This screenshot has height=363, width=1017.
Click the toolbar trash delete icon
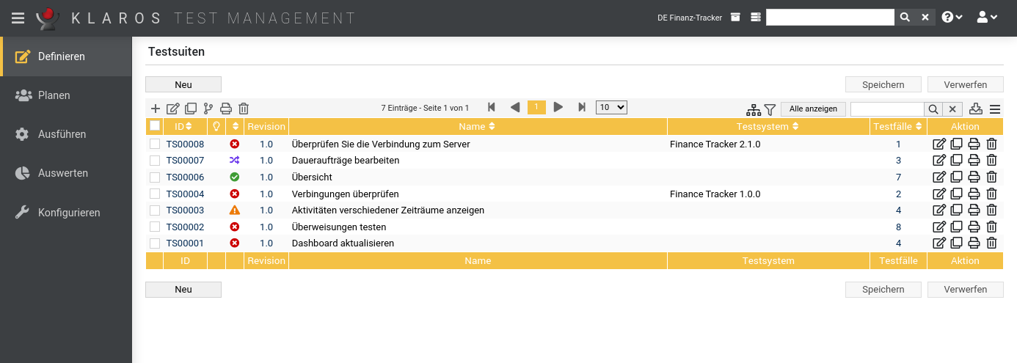tap(244, 109)
